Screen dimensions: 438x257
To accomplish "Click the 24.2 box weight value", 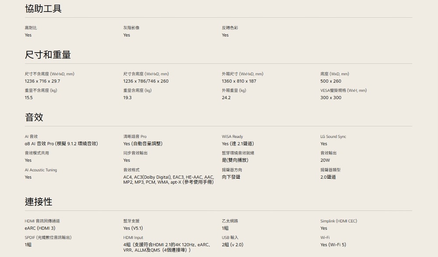I will click(x=226, y=98).
